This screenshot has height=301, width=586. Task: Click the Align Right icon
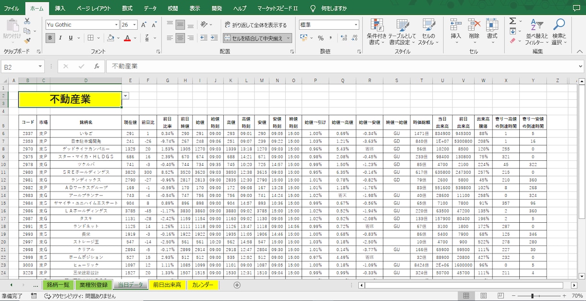coord(191,38)
